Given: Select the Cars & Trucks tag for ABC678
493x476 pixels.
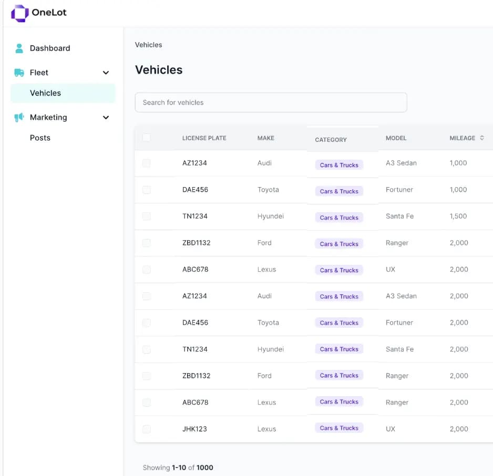Looking at the screenshot, I should pos(339,270).
